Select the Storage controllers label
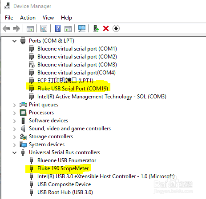 [51, 137]
